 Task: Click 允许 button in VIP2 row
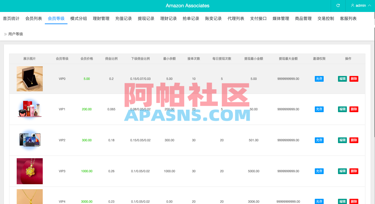pyautogui.click(x=319, y=140)
